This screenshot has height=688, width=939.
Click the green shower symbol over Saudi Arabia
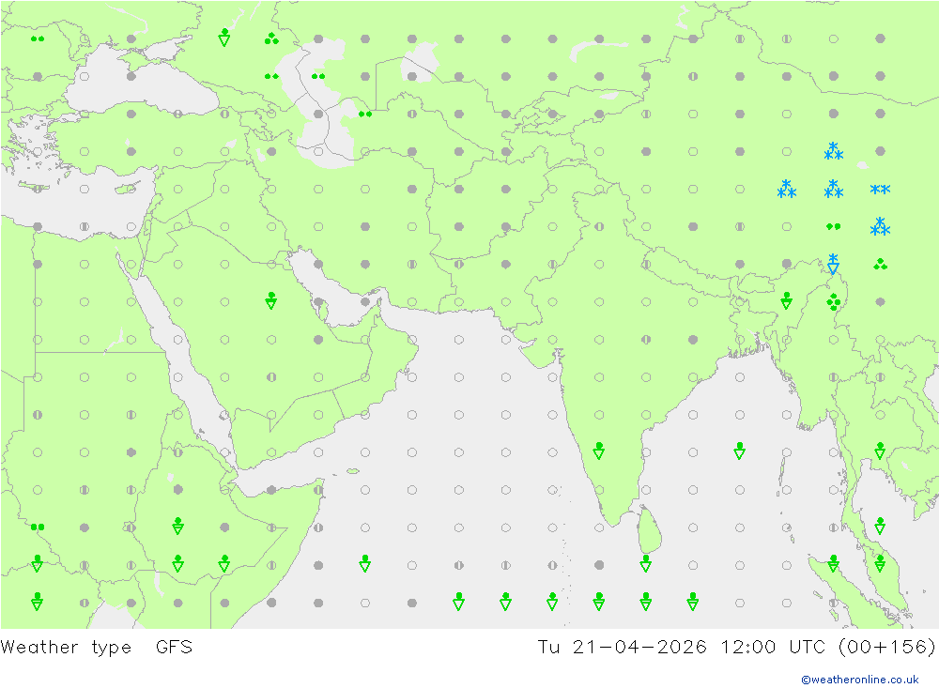[x=270, y=300]
